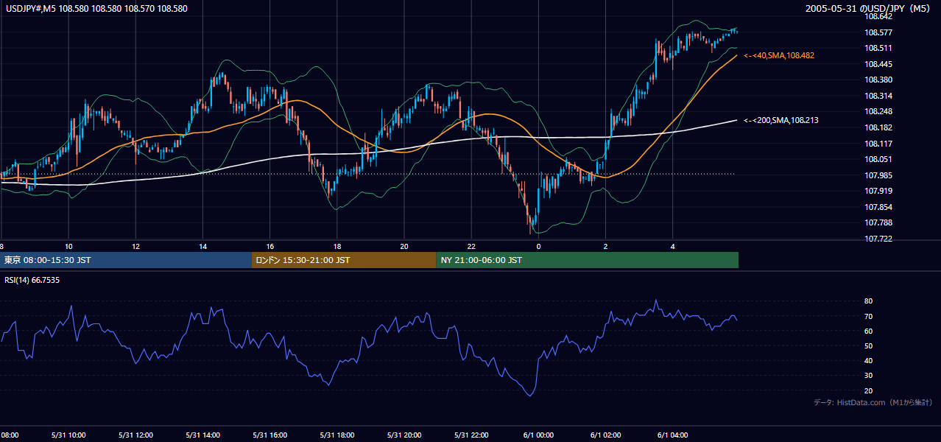
Task: Click the 107.854 price axis label
Action: tap(878, 207)
